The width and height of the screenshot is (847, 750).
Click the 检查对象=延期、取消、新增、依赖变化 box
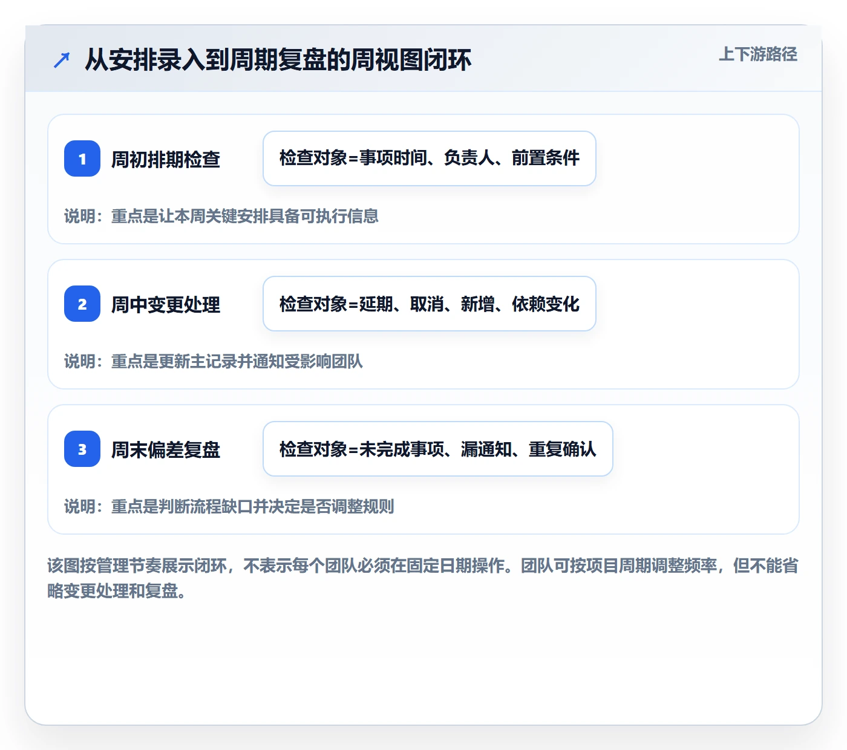coord(430,304)
